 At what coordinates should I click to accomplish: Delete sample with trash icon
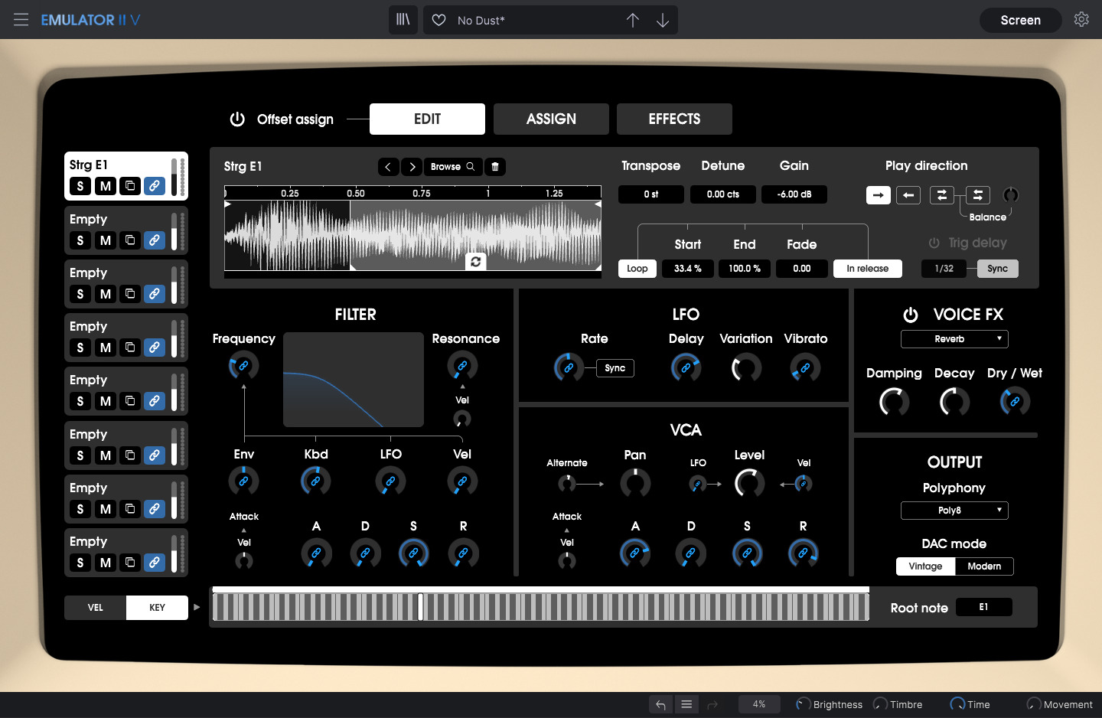tap(495, 167)
